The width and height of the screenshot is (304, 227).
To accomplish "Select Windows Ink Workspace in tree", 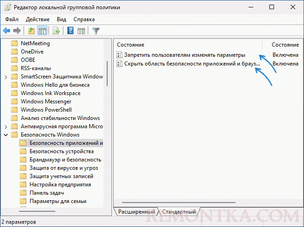I will (51, 93).
